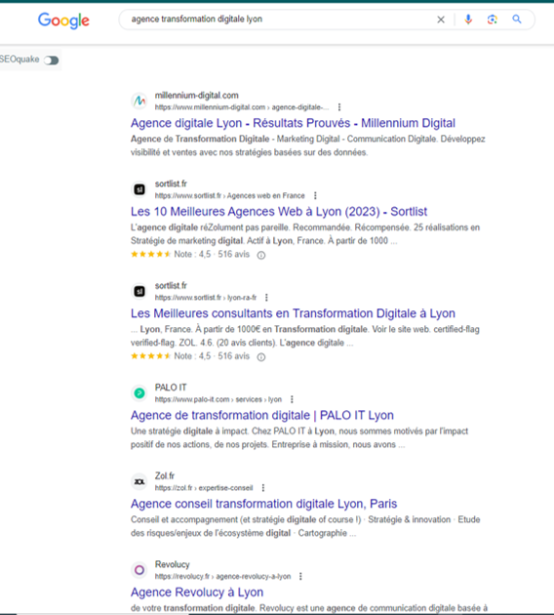Click the millennium-digital.com site name
Viewport: 554px width, 615px height.
[x=196, y=96]
